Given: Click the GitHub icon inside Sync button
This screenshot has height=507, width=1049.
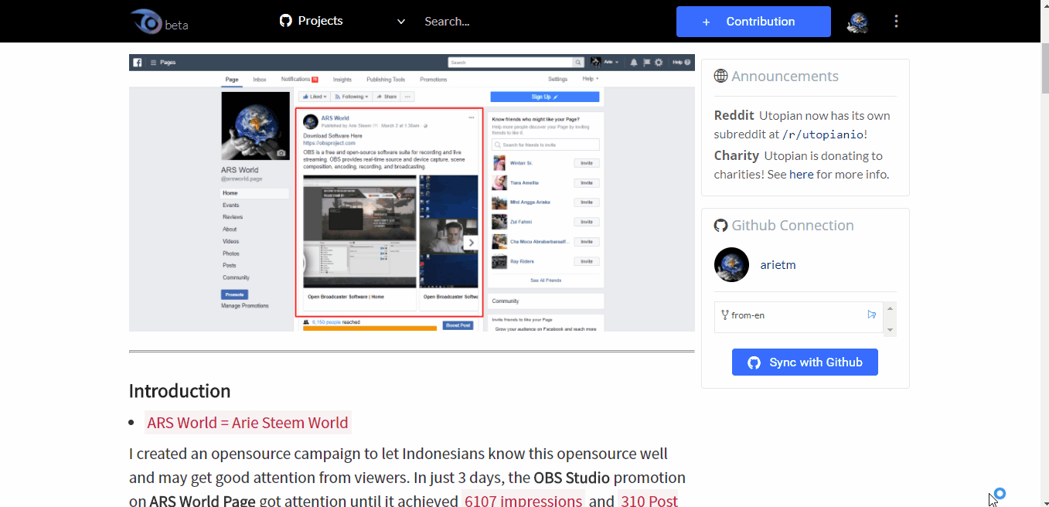Looking at the screenshot, I should coord(754,362).
